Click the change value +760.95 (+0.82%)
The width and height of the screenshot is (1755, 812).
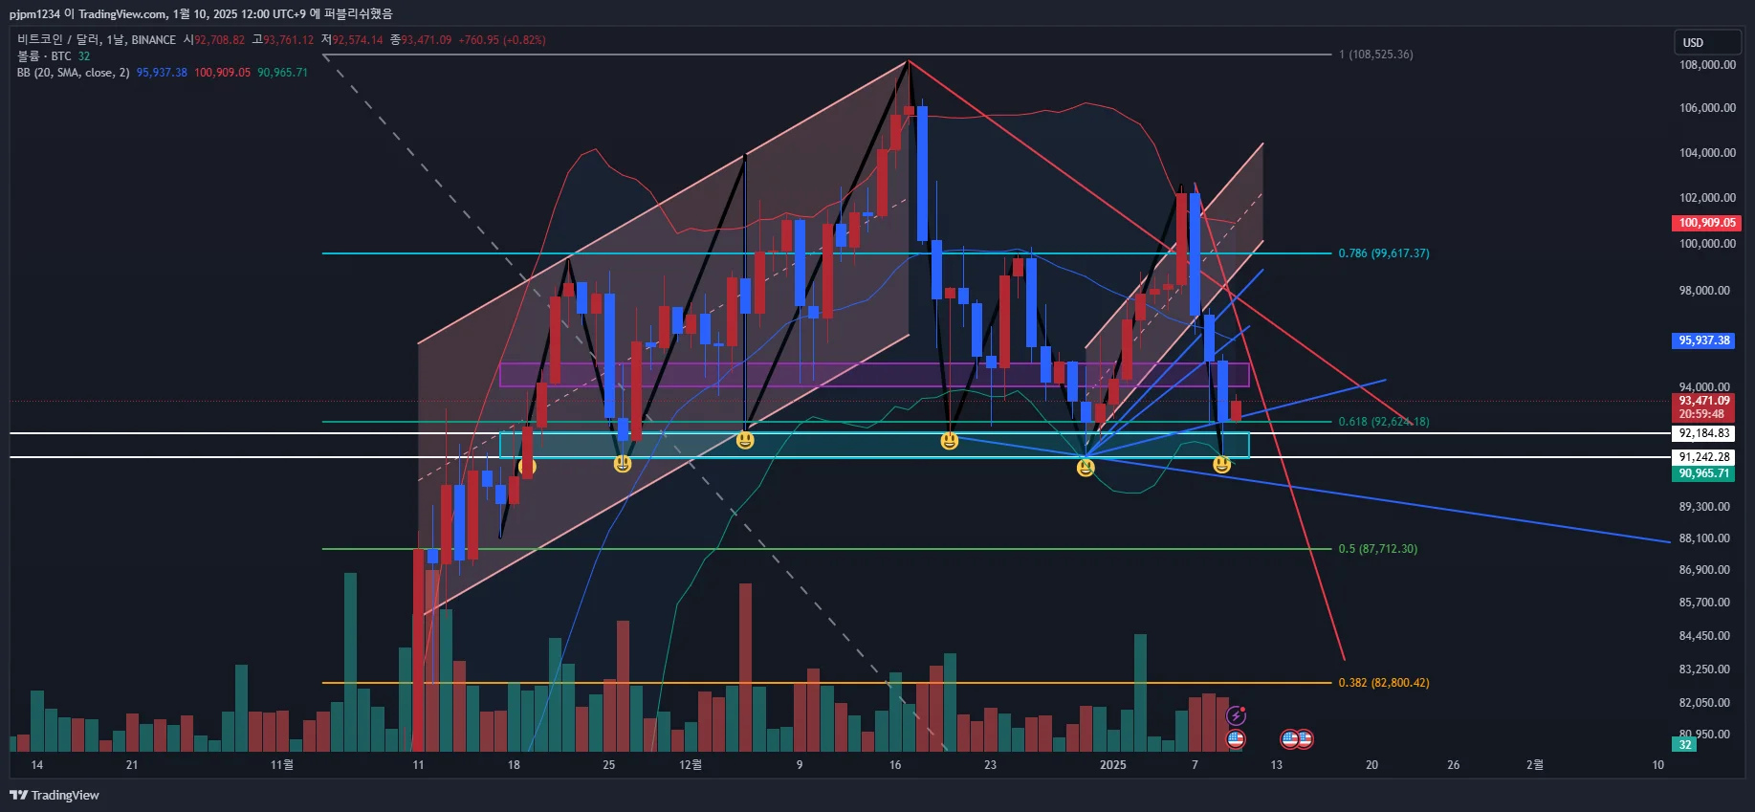click(502, 40)
